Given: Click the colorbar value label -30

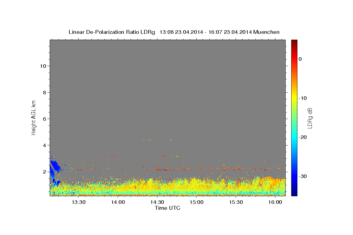Looking at the screenshot, I should click(x=302, y=176).
